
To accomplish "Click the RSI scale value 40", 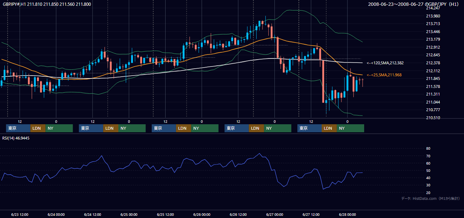I will tap(428, 178).
